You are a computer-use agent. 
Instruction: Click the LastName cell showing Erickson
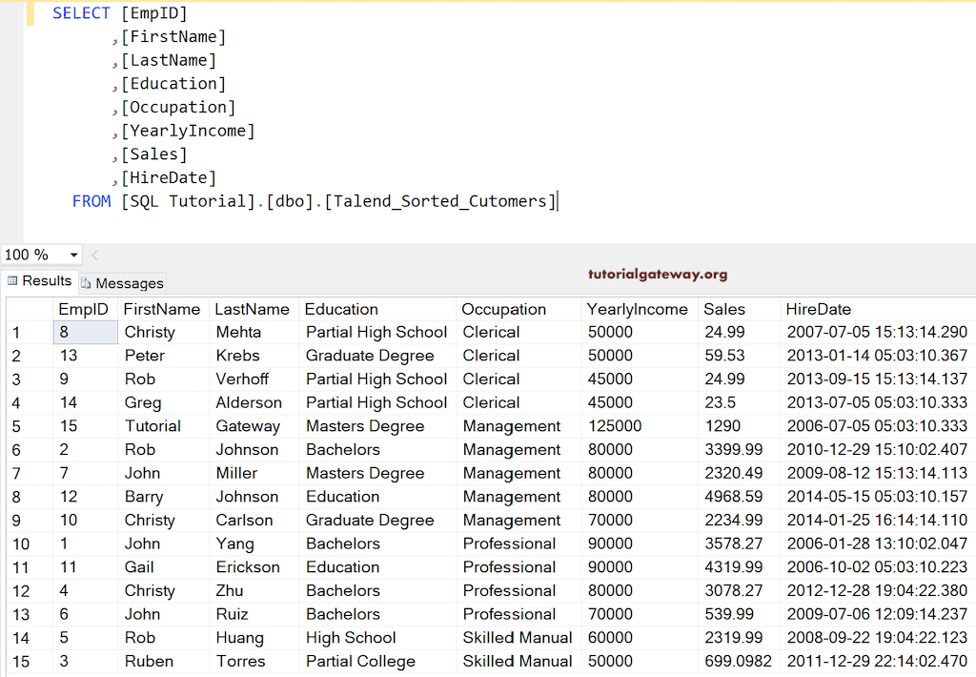point(248,567)
